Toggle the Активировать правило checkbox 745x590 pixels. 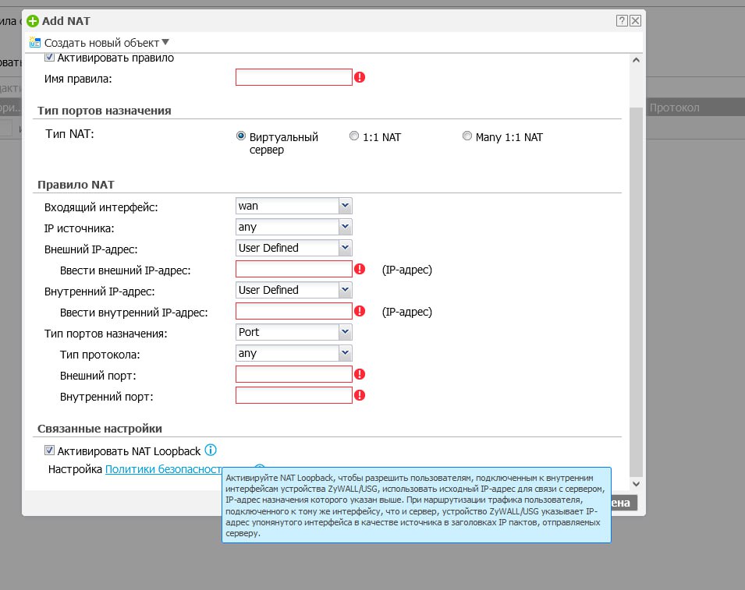[x=49, y=58]
